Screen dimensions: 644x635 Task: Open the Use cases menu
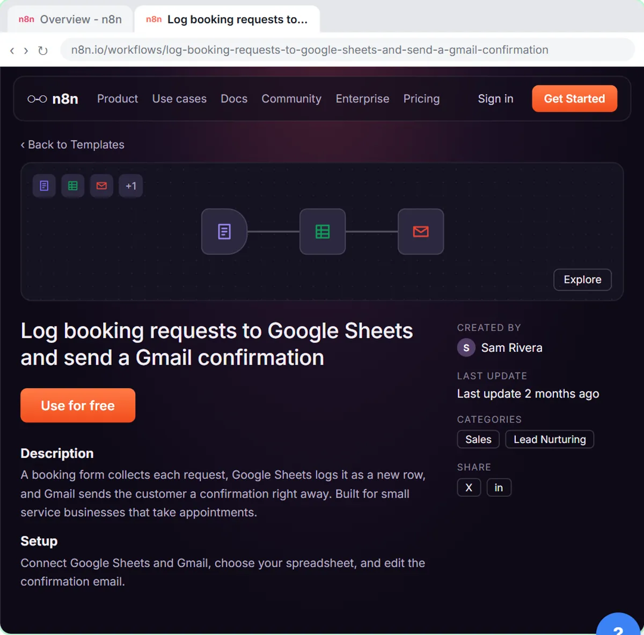coord(179,99)
